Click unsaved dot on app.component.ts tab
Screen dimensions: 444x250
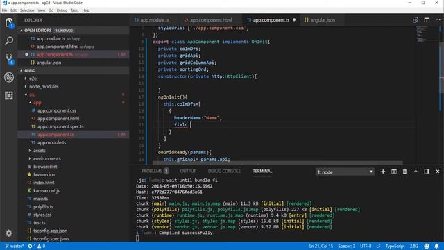[x=294, y=20]
